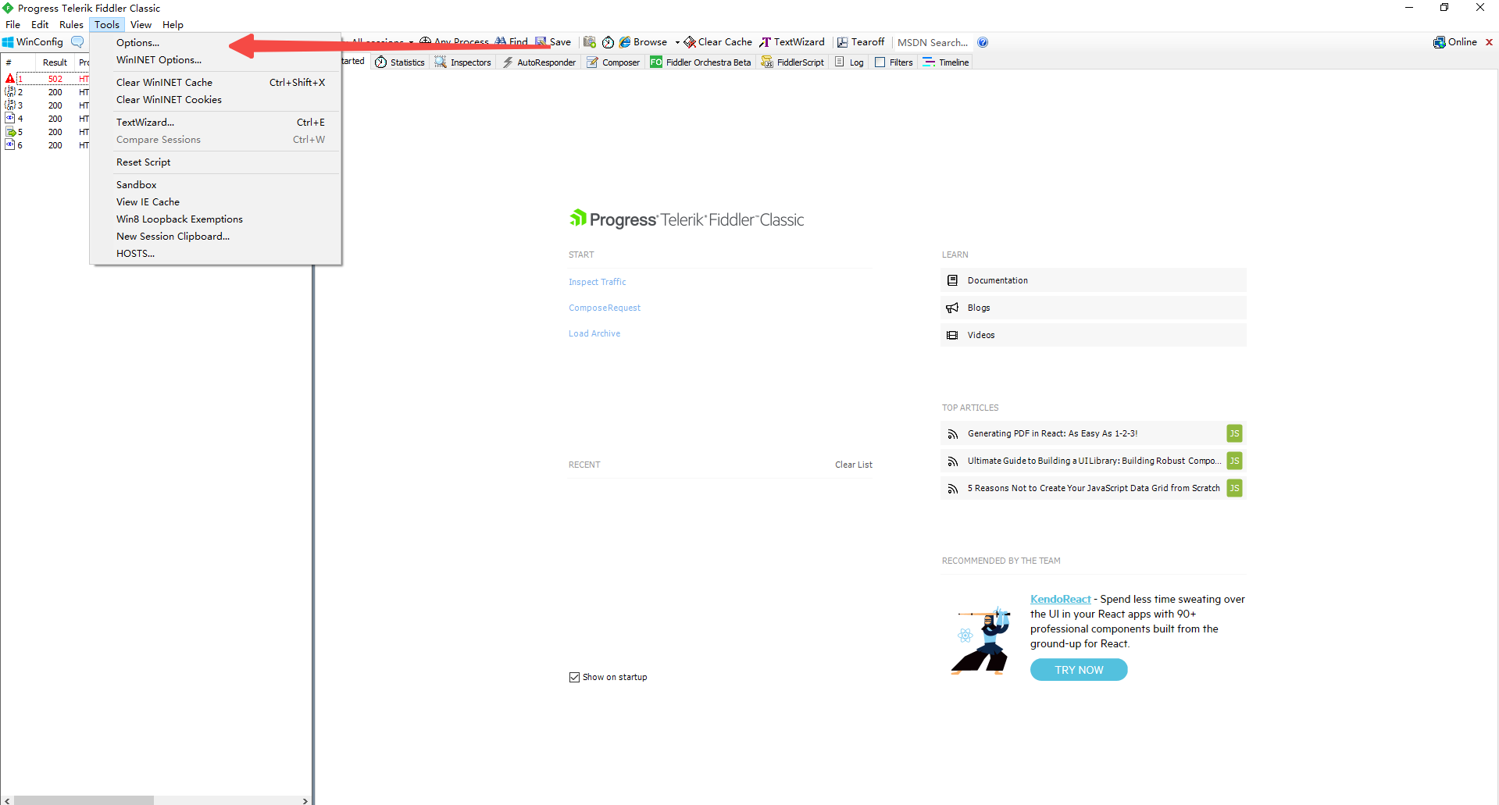Switch to the Timeline tab

[946, 62]
